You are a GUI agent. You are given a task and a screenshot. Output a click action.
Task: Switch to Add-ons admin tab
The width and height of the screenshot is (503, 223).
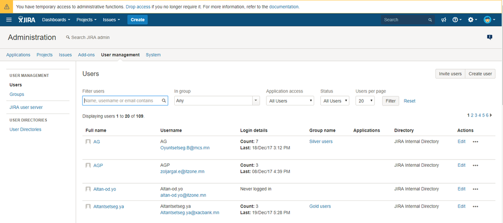coord(86,55)
